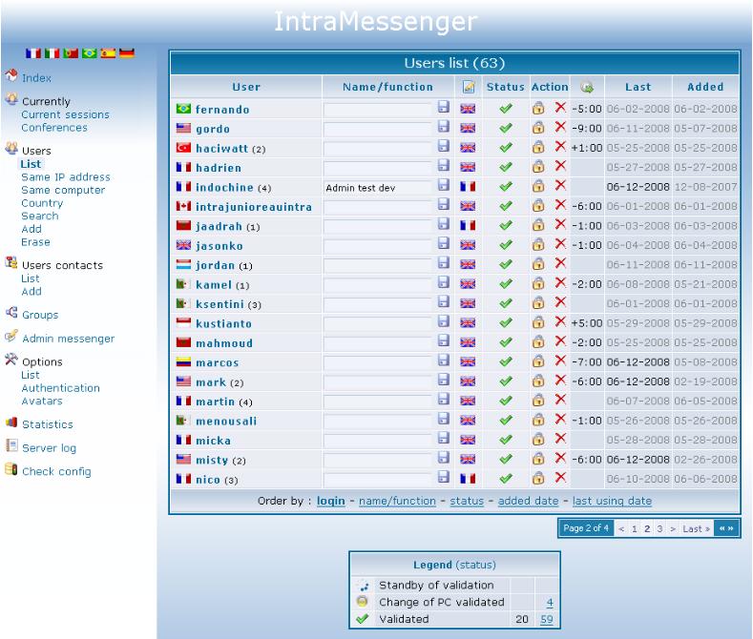The image size is (753, 639).
Task: Go to previous page arrow
Action: pyautogui.click(x=621, y=528)
